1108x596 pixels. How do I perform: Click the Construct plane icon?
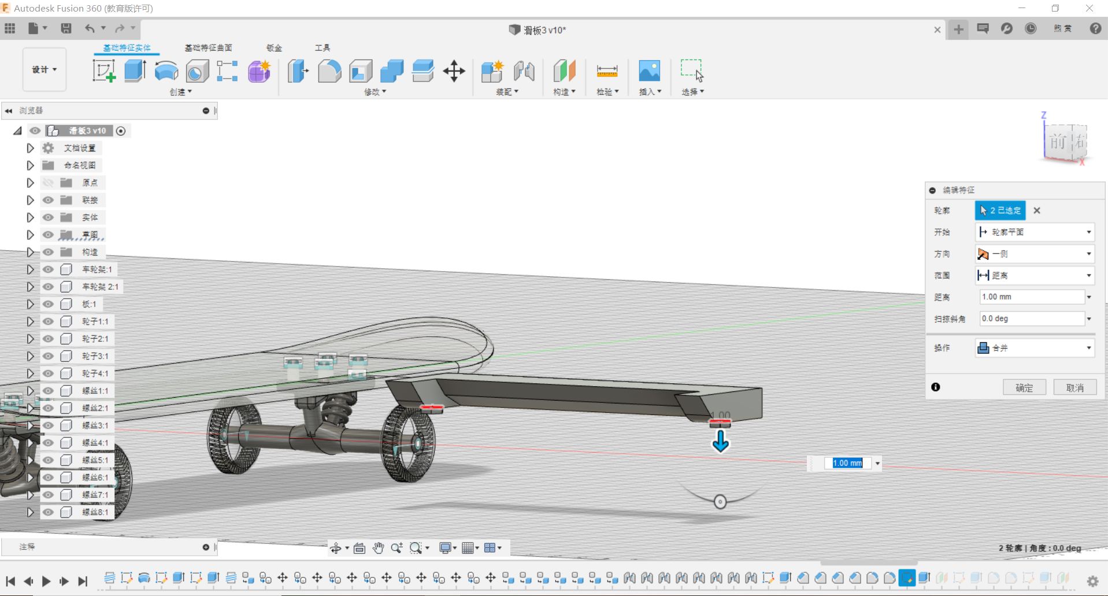click(564, 71)
